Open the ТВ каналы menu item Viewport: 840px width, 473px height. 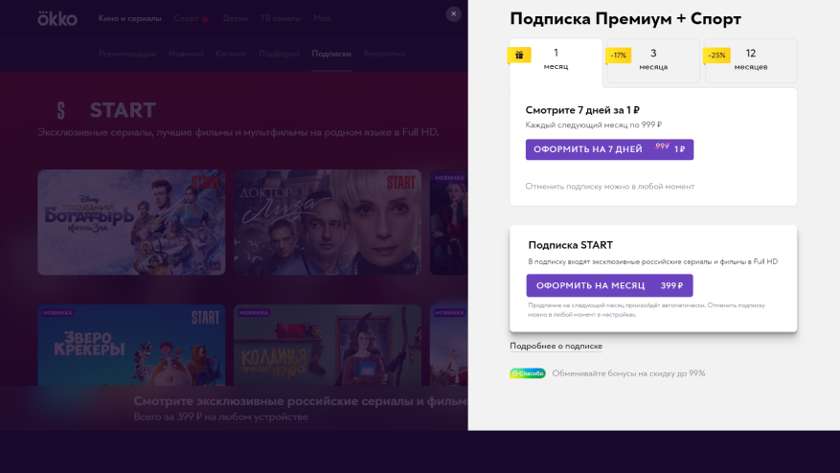tap(280, 18)
